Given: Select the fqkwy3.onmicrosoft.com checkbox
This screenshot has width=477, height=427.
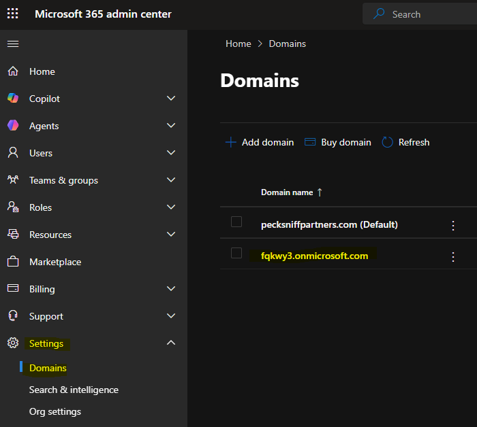Looking at the screenshot, I should 236,253.
